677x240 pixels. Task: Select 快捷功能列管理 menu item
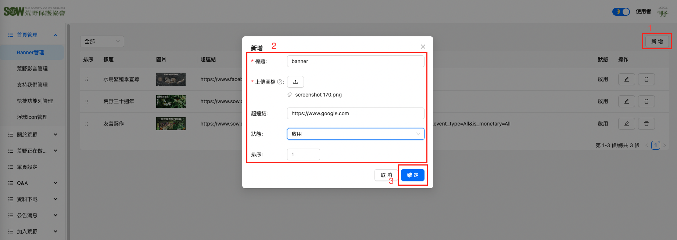point(35,101)
